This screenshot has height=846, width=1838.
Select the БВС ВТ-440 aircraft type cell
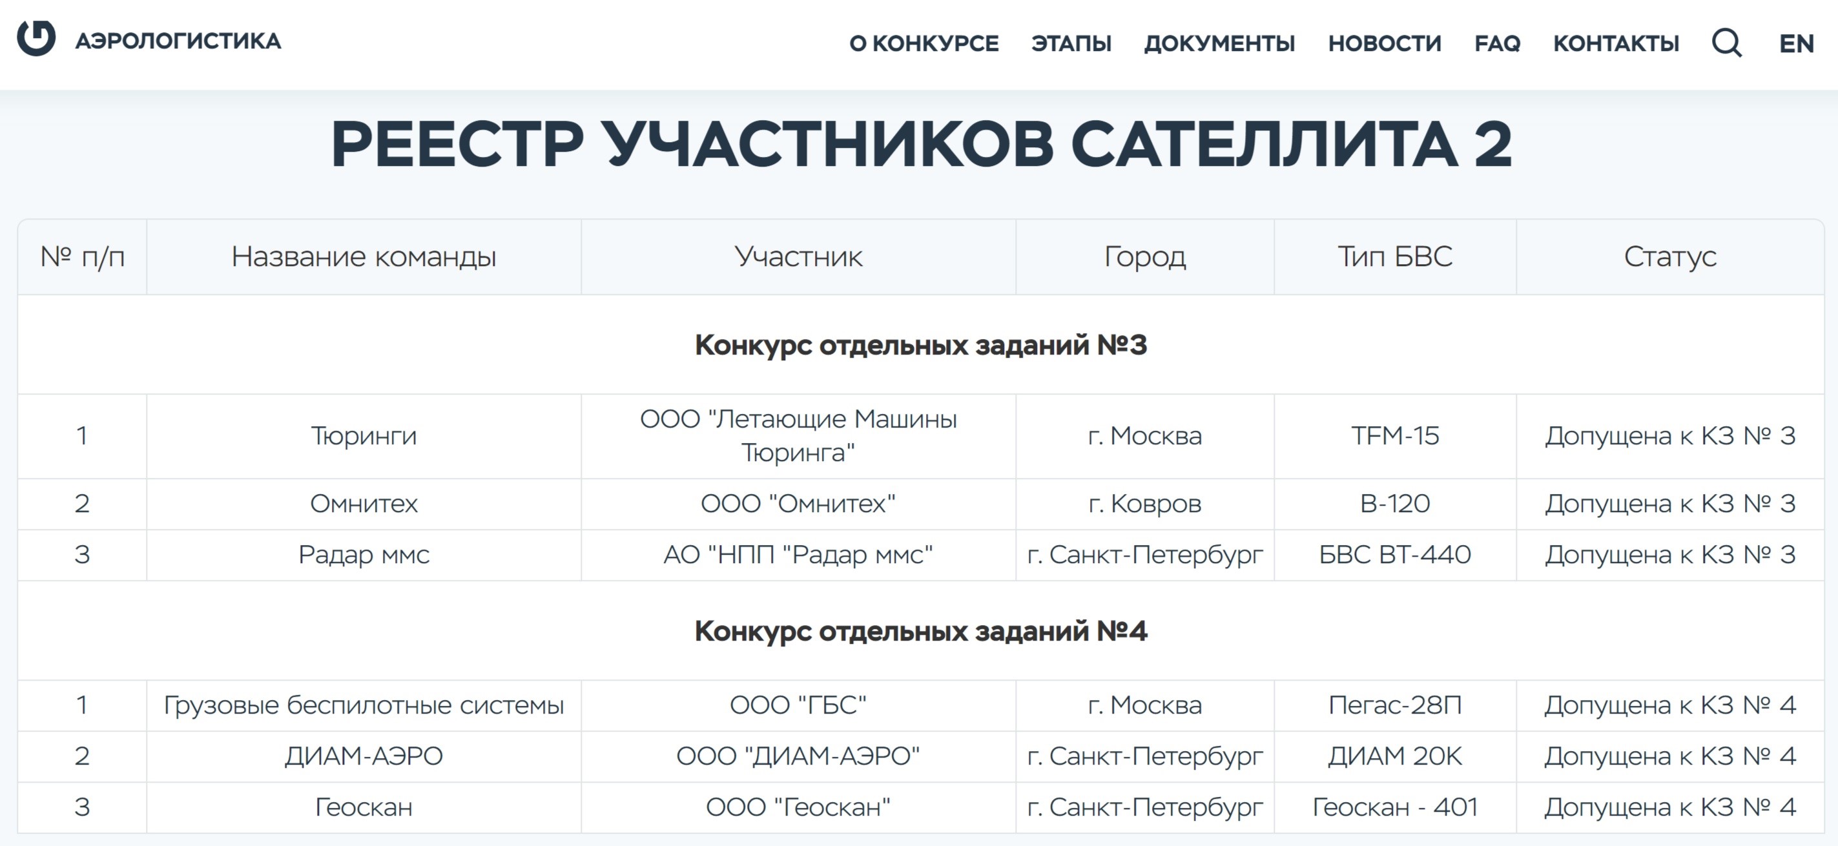coord(1395,554)
